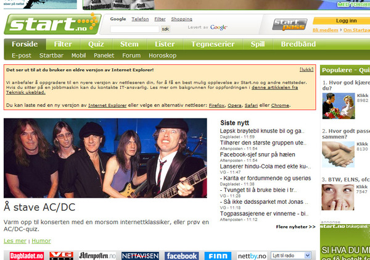Follow the Chrome browser link
The height and width of the screenshot is (260, 370).
click(280, 106)
